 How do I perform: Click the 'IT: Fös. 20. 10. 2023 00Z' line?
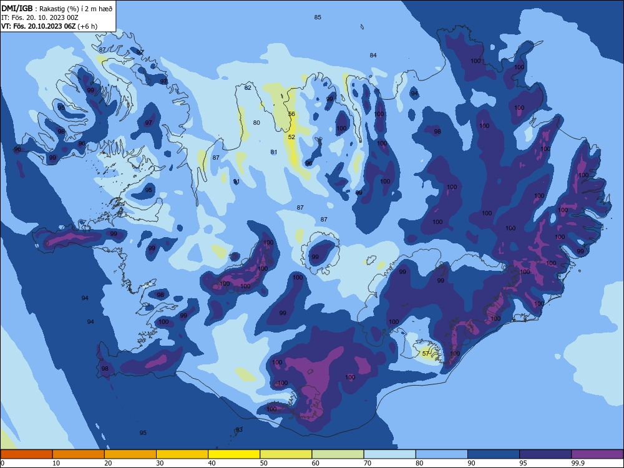(40, 17)
